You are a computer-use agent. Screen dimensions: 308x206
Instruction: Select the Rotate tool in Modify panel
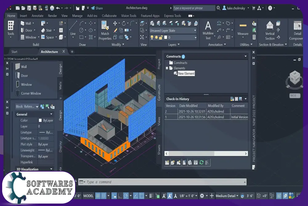pyautogui.click(x=124, y=23)
